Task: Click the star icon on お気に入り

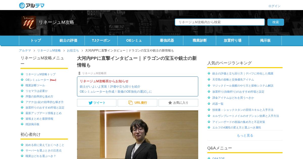Action: coord(170,103)
